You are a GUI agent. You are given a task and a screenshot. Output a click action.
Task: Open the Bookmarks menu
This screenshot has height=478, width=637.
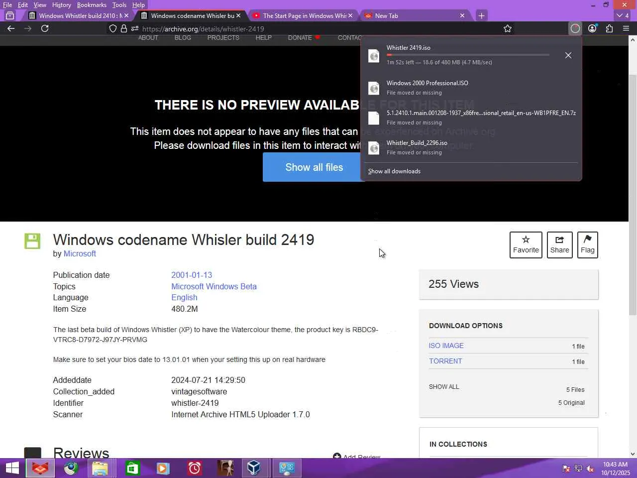point(92,5)
